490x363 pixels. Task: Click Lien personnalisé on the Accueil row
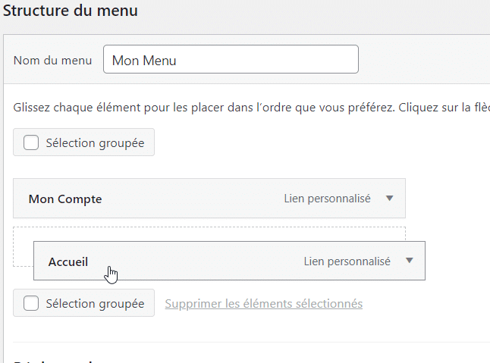[347, 261]
